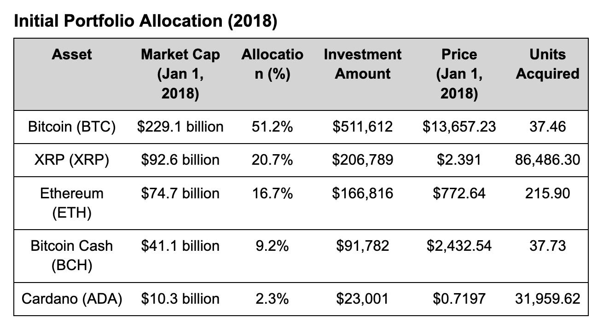Select the $772.64 price cell
This screenshot has height=335, width=615.
(459, 193)
